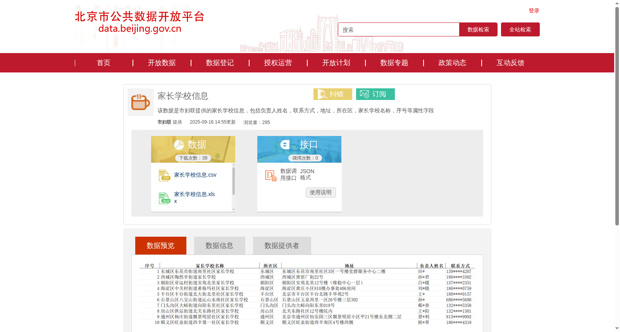This screenshot has width=620, height=332.
Task: Click the file list scroll-up arrow
Action: [x=234, y=165]
